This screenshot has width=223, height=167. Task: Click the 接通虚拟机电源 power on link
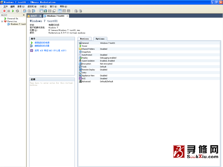click(x=42, y=43)
